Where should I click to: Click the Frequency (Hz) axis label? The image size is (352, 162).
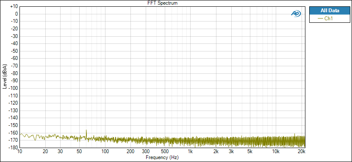point(162,157)
